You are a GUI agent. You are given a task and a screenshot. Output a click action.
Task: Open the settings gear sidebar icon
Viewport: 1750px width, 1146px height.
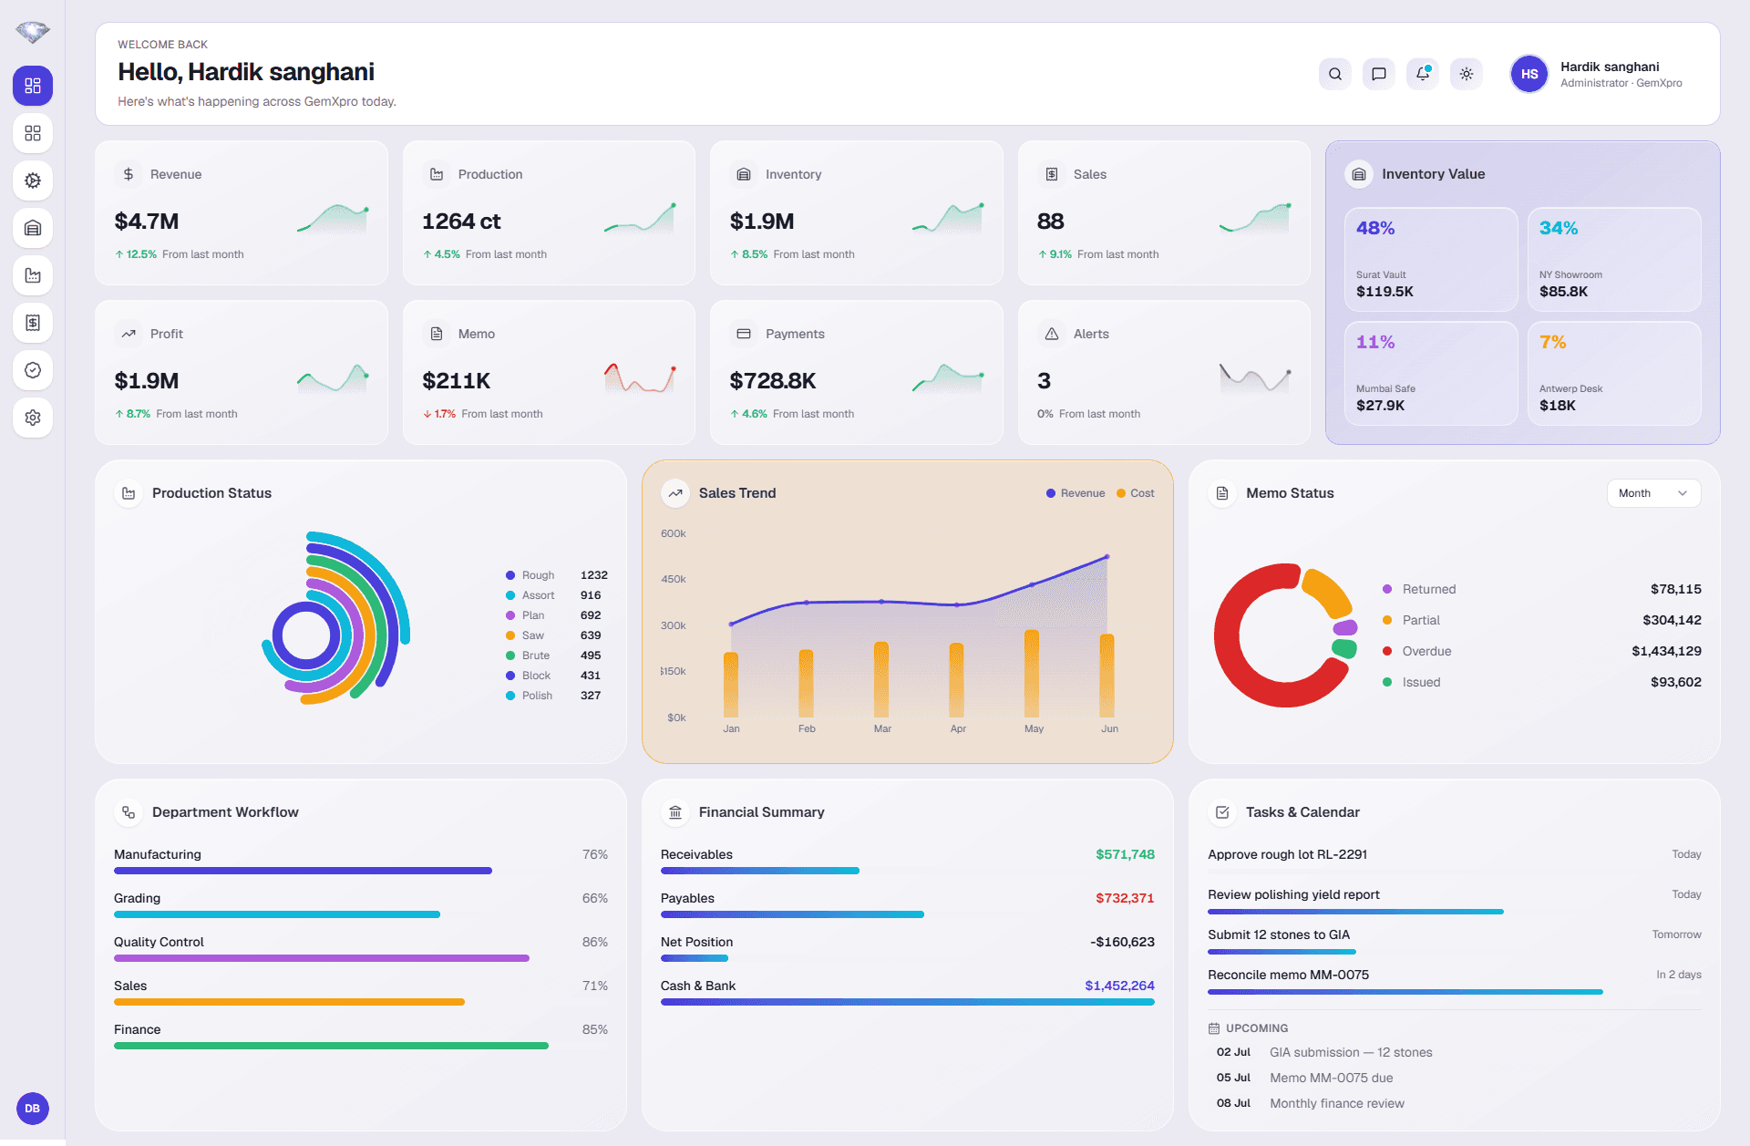[x=33, y=418]
